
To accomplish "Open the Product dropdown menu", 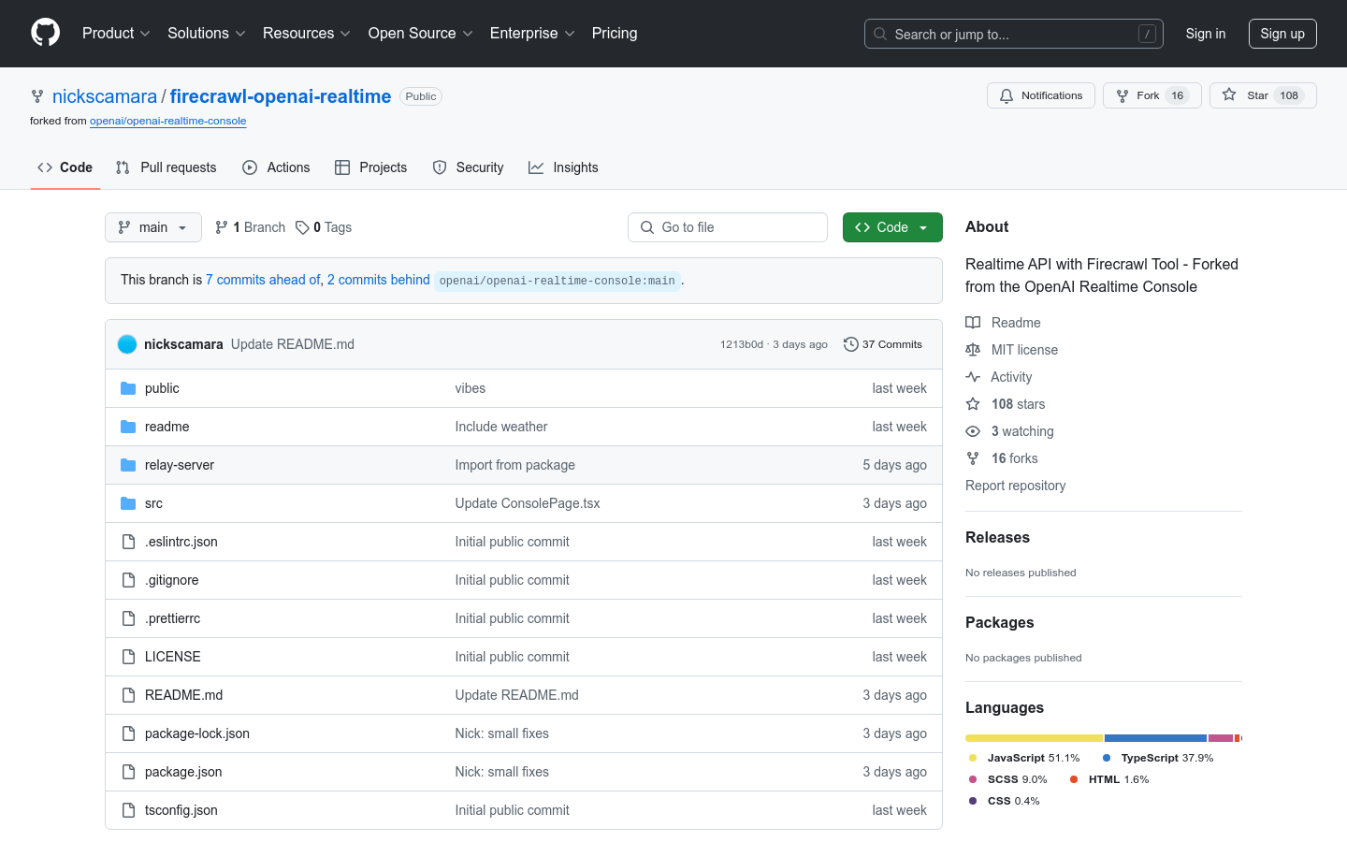I will click(116, 34).
